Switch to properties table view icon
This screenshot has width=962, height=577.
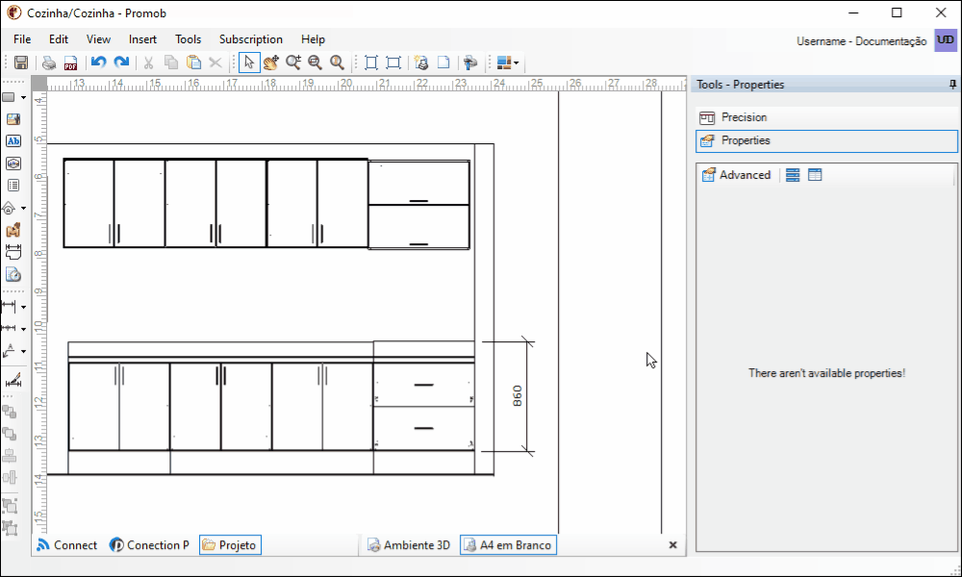click(815, 175)
